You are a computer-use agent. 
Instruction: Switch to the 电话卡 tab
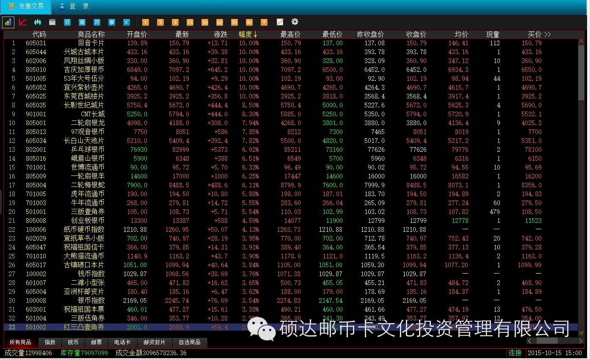pyautogui.click(x=122, y=342)
